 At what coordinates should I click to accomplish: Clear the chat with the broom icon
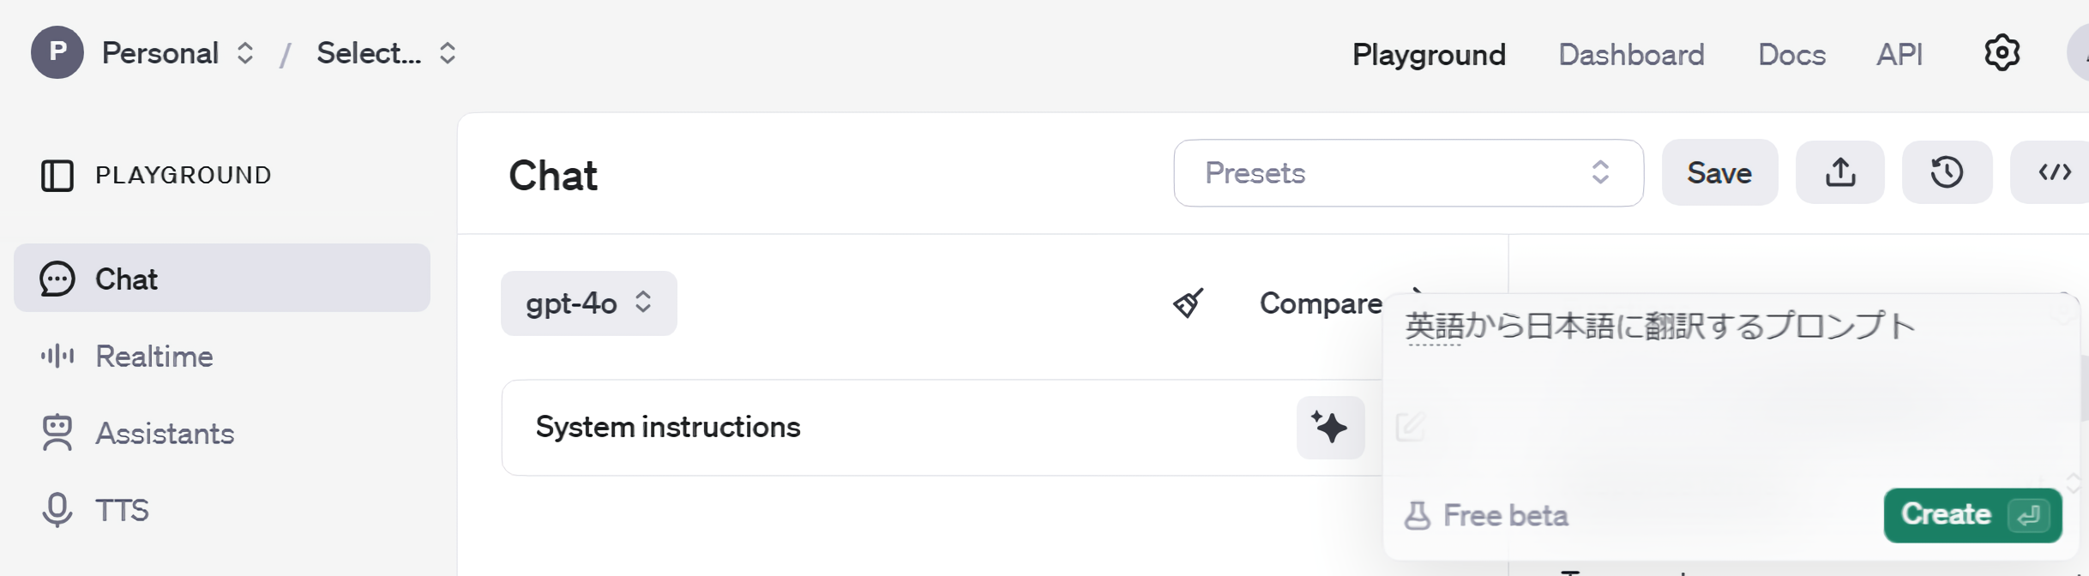pos(1189,303)
